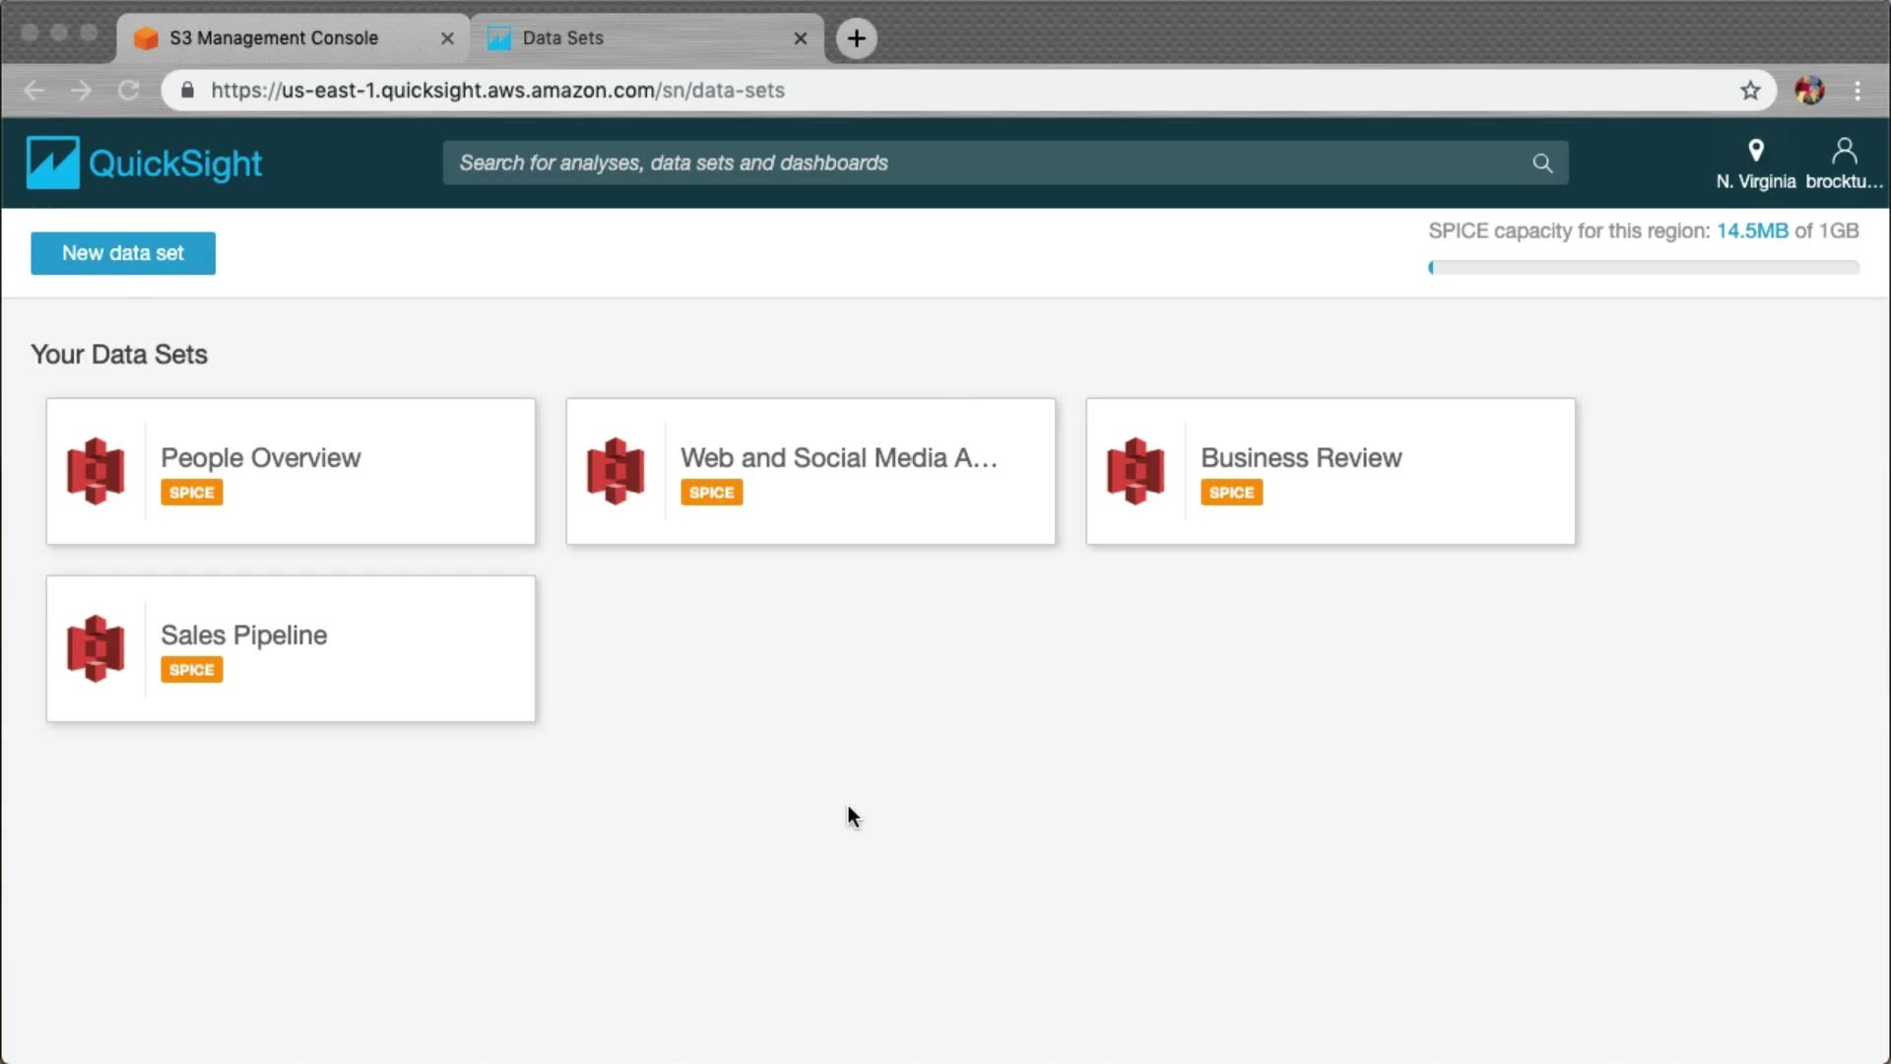Open Chrome's three-dot menu

pos(1858,91)
